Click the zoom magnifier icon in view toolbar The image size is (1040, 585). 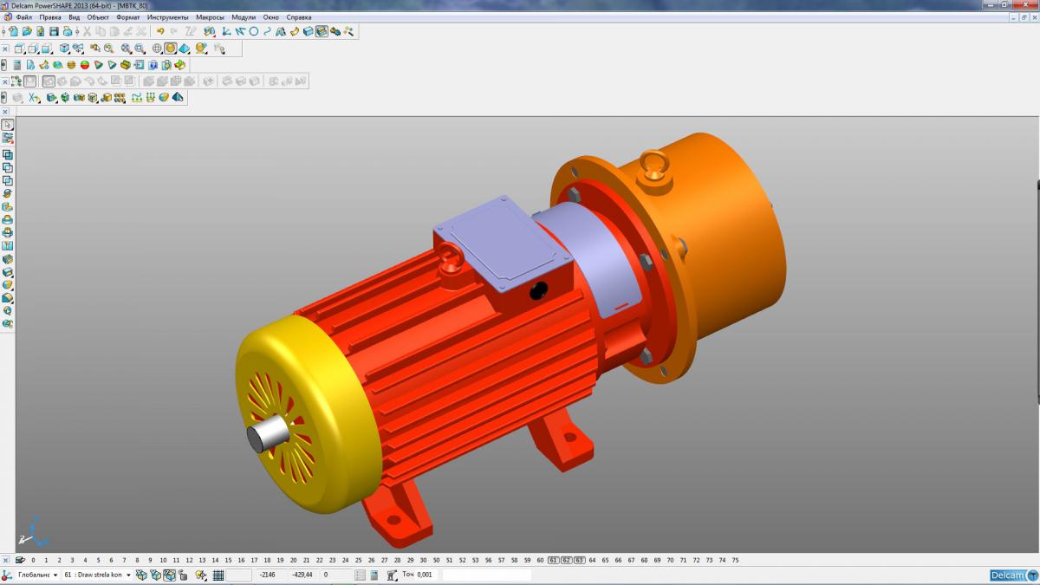(108, 49)
